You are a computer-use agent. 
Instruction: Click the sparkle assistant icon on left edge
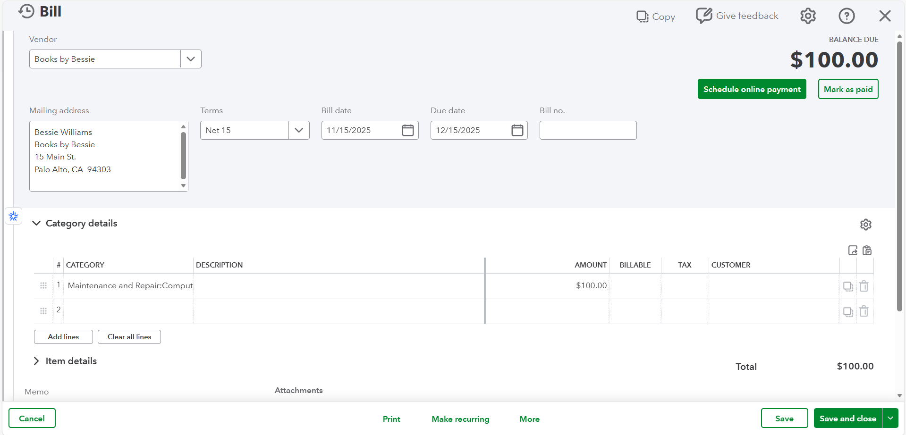click(x=13, y=216)
